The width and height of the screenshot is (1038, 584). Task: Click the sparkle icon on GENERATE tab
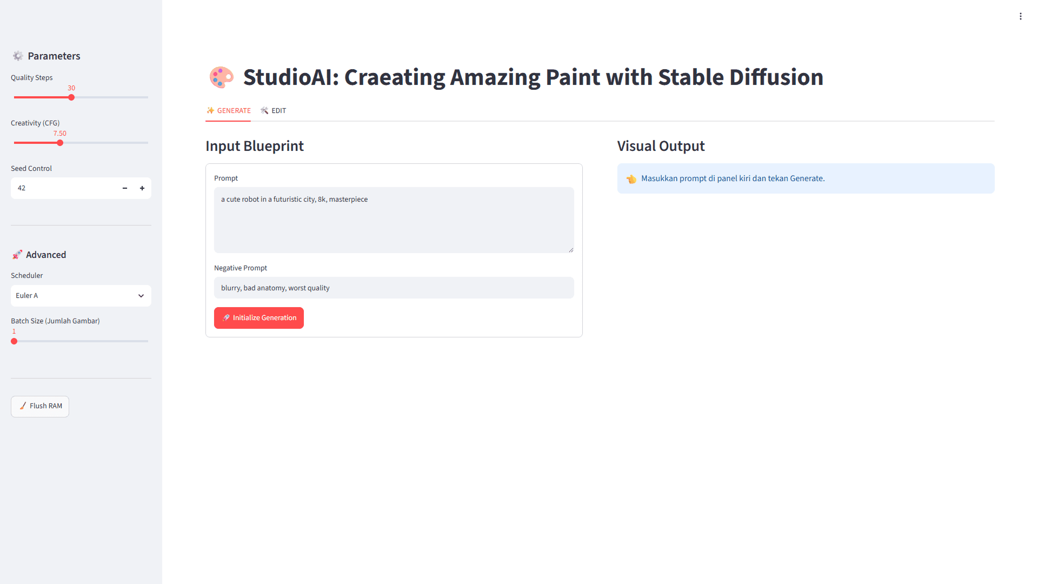point(210,110)
